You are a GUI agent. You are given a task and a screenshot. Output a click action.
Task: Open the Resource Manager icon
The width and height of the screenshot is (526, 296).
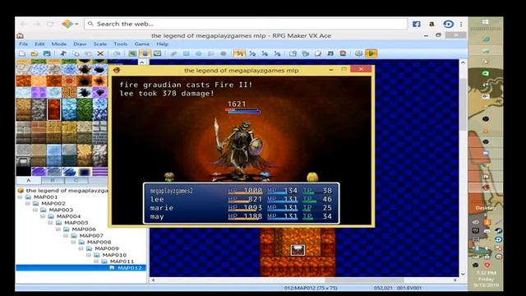[x=305, y=53]
